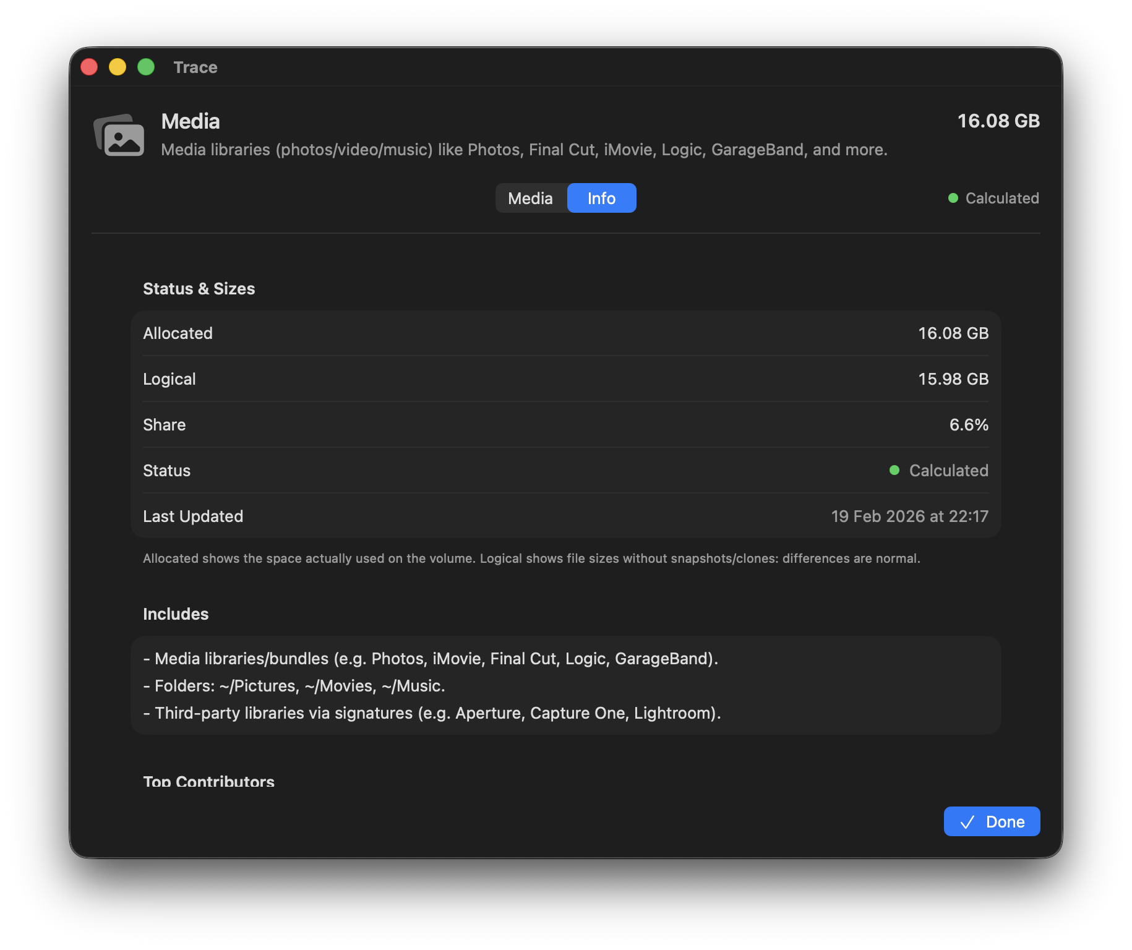Click the Third-party libraries line in Includes
The width and height of the screenshot is (1132, 950).
432,713
